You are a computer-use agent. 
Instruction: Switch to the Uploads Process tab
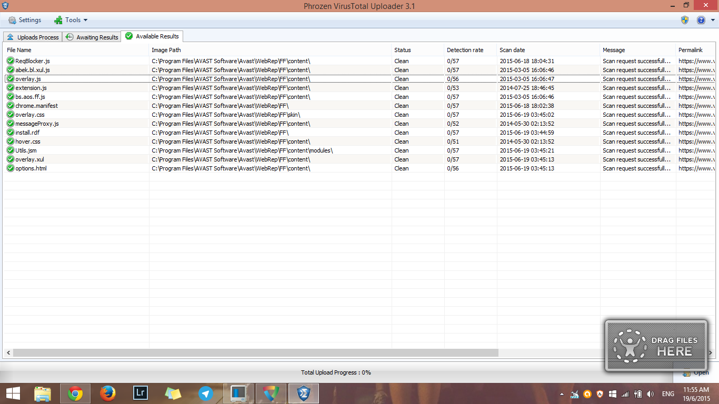33,37
